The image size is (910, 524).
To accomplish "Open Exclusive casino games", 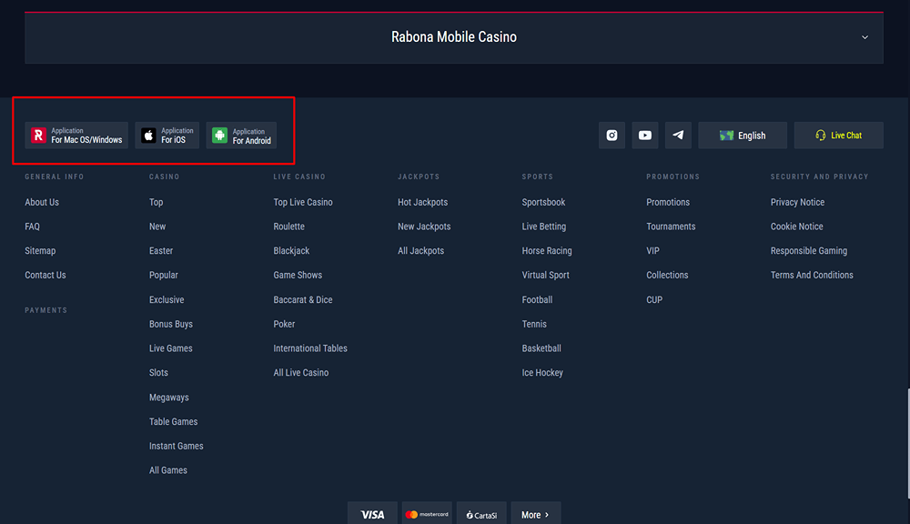I will [167, 299].
